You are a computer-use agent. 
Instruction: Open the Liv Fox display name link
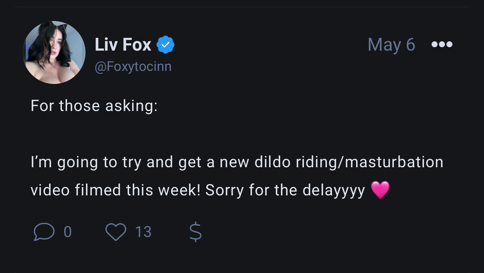tap(123, 45)
